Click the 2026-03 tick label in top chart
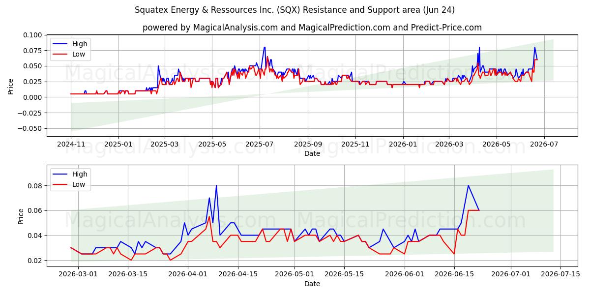Viewport: 590px width, 295px height. [448, 145]
